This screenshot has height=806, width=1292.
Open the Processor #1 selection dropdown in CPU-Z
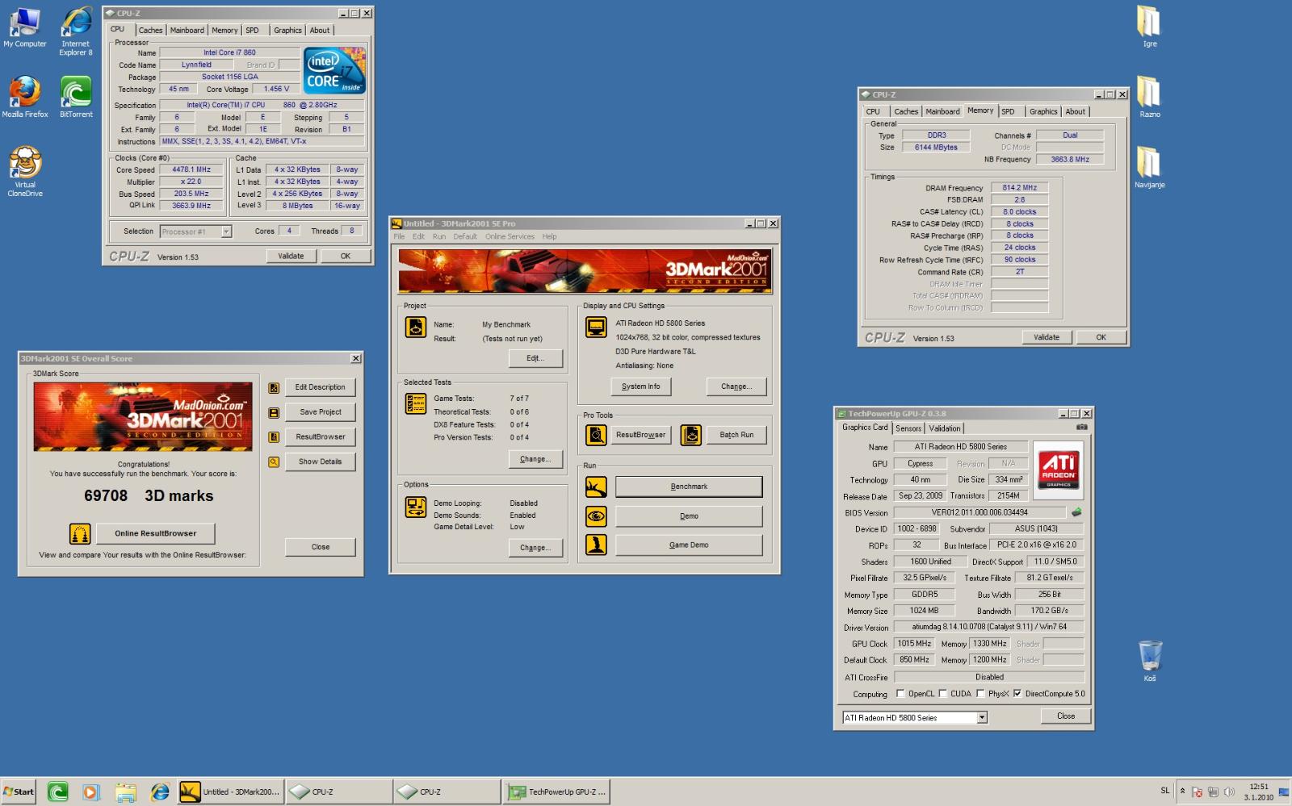coord(226,232)
